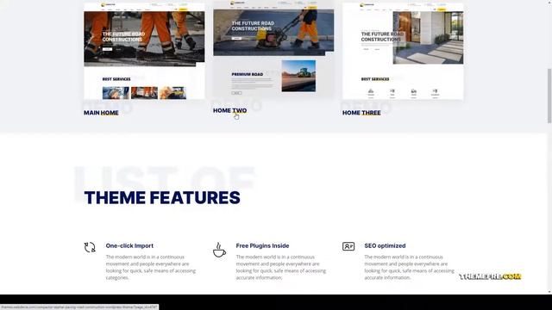Image resolution: width=552 pixels, height=310 pixels.
Task: Click the Home Two demo preview thumbnail
Action: coord(273,49)
